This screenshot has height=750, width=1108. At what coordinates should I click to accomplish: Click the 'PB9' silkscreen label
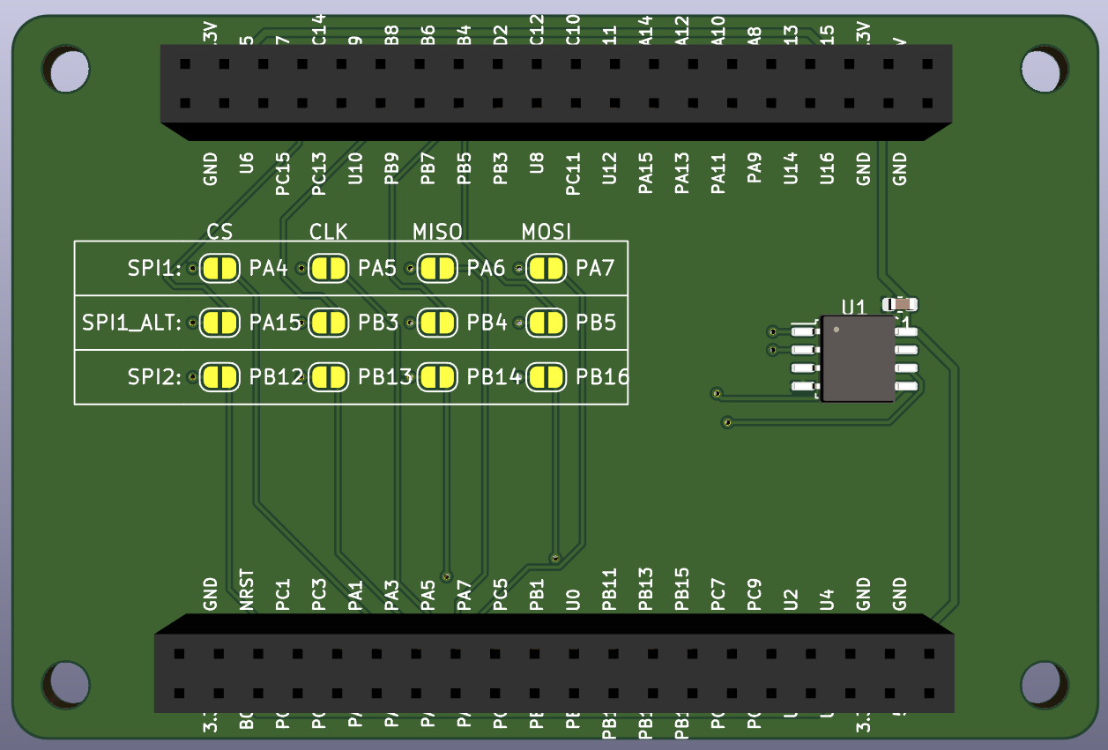[x=391, y=168]
